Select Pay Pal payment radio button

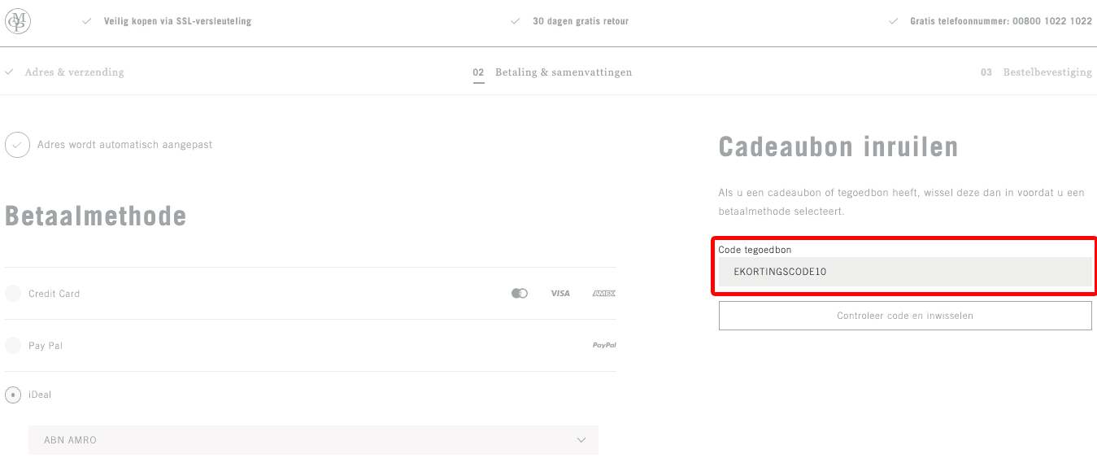pyautogui.click(x=13, y=346)
